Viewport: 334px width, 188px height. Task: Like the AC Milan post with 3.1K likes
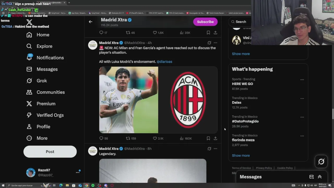(x=158, y=138)
